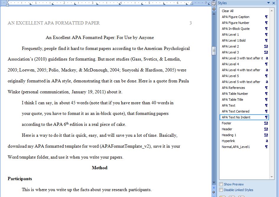The height and width of the screenshot is (197, 279).
Task: Apply the Normal,APA_Level1 style
Action: 244,146
